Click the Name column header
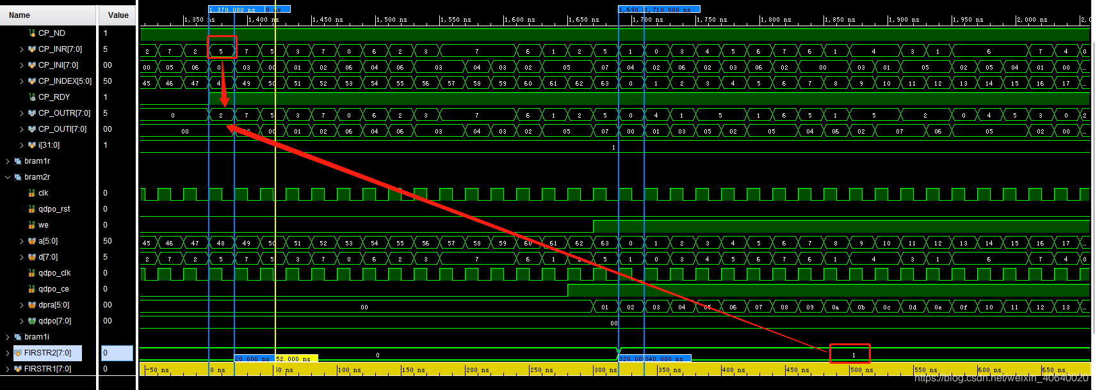 pos(48,15)
